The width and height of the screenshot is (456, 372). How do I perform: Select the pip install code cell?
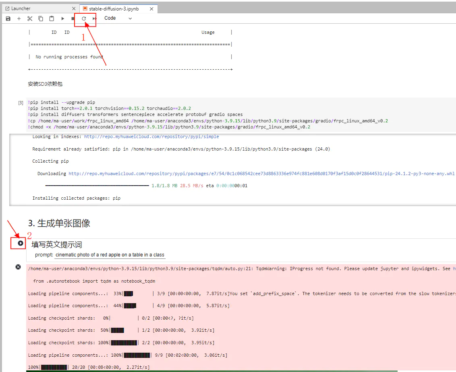241,114
